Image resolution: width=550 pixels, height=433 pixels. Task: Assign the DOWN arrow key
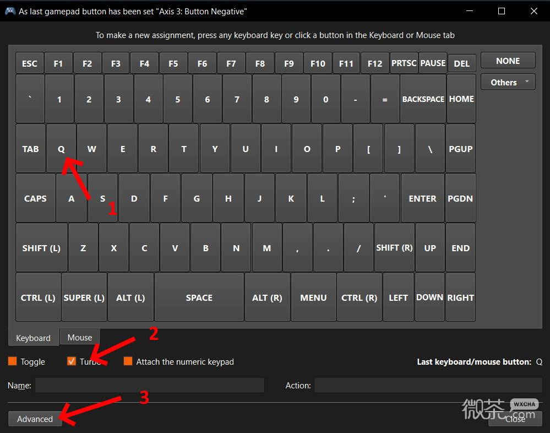click(429, 297)
